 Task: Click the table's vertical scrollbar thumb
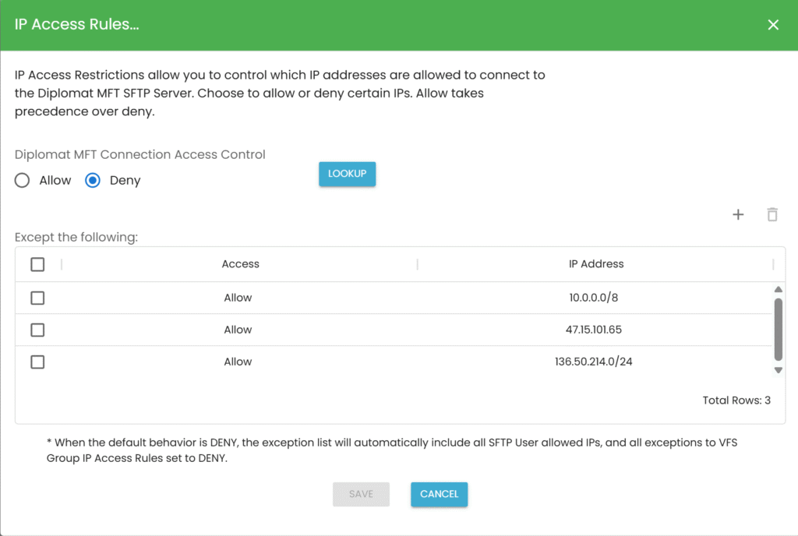coord(778,329)
